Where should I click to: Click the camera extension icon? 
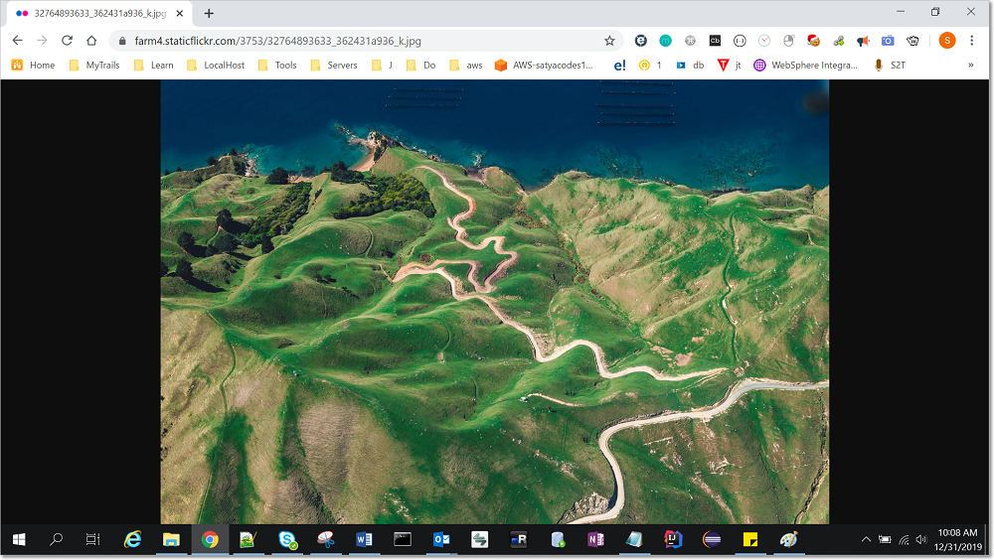click(888, 41)
